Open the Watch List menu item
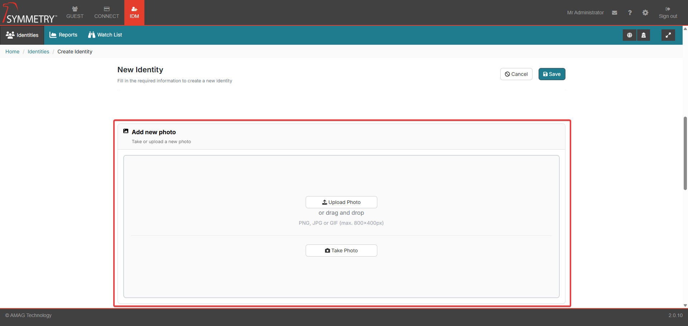The height and width of the screenshot is (326, 688). click(x=105, y=35)
